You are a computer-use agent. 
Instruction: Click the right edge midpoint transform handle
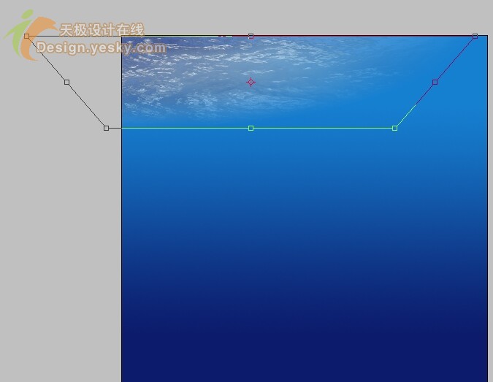[435, 82]
